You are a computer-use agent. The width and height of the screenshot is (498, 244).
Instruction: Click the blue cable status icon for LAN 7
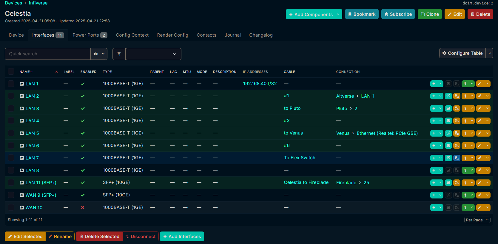coord(457,158)
